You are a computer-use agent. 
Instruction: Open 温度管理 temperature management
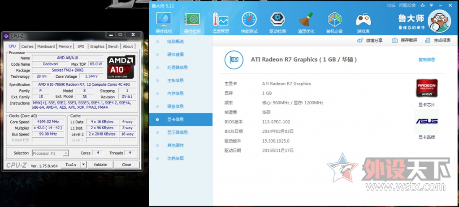pyautogui.click(x=221, y=23)
